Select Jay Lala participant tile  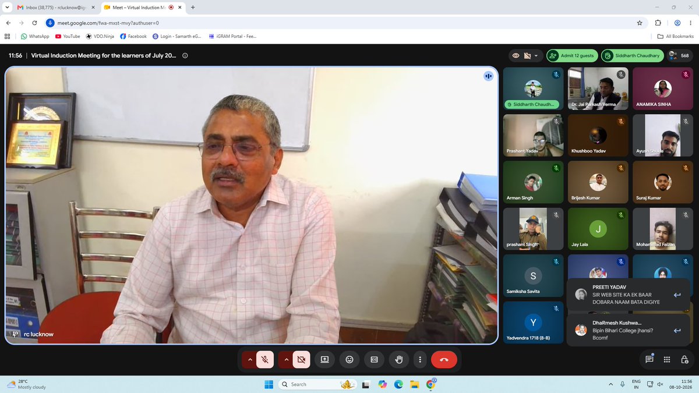[598, 229]
